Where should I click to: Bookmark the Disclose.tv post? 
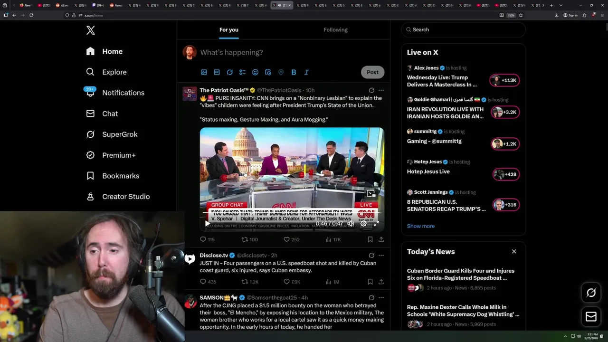pyautogui.click(x=370, y=282)
